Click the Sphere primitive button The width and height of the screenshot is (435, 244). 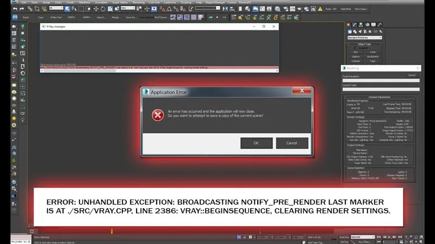point(356,56)
